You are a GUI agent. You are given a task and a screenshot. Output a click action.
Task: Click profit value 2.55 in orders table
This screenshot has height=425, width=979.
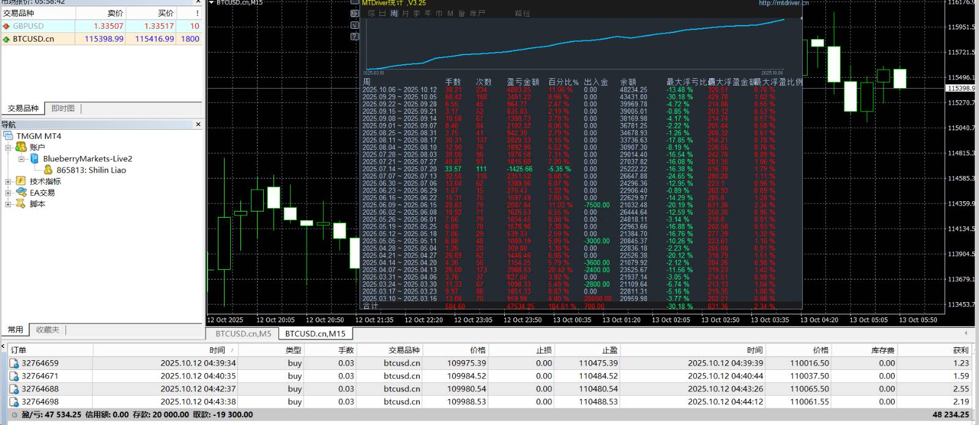(961, 389)
